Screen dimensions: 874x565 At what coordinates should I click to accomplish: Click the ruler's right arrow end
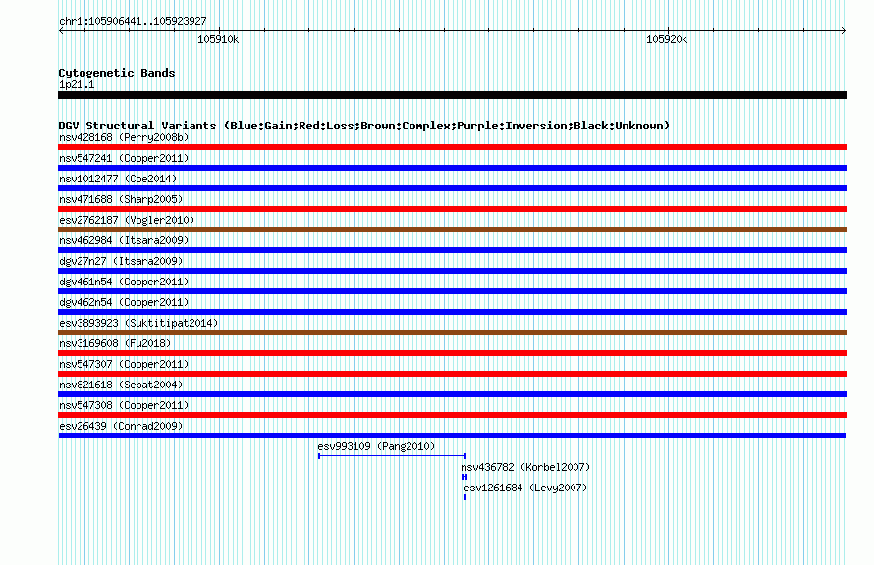click(843, 30)
